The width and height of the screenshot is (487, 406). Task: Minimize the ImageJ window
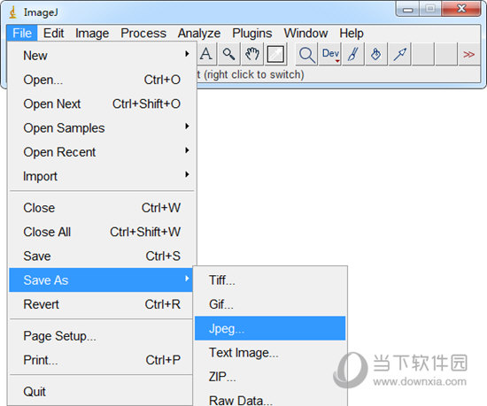click(x=408, y=10)
